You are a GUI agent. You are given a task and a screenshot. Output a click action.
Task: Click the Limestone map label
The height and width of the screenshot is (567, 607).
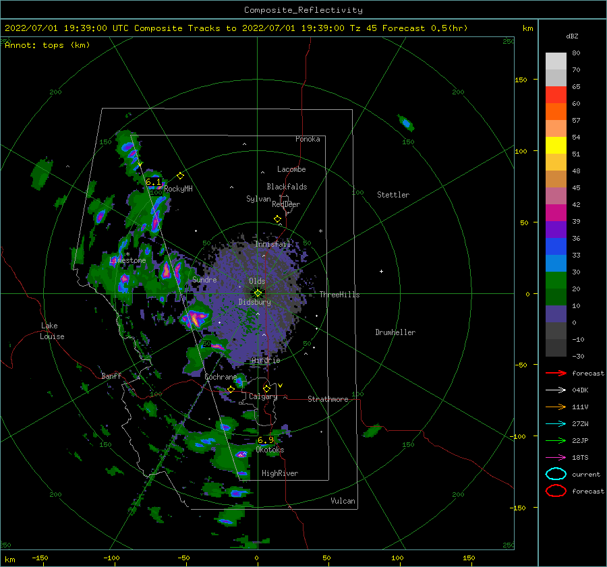pyautogui.click(x=127, y=260)
